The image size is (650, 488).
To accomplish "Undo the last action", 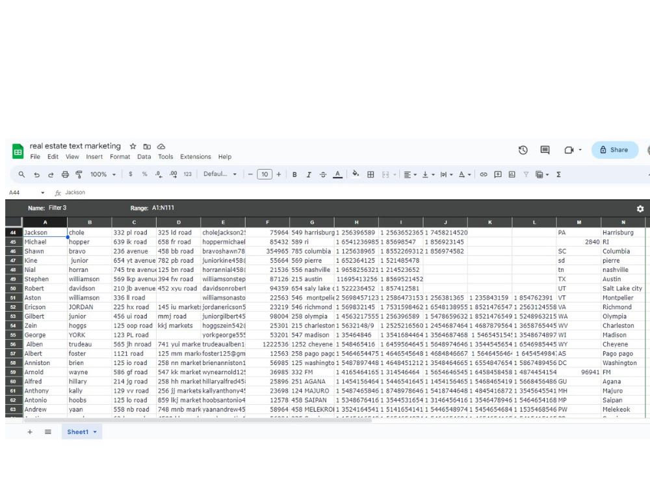I will 36,174.
